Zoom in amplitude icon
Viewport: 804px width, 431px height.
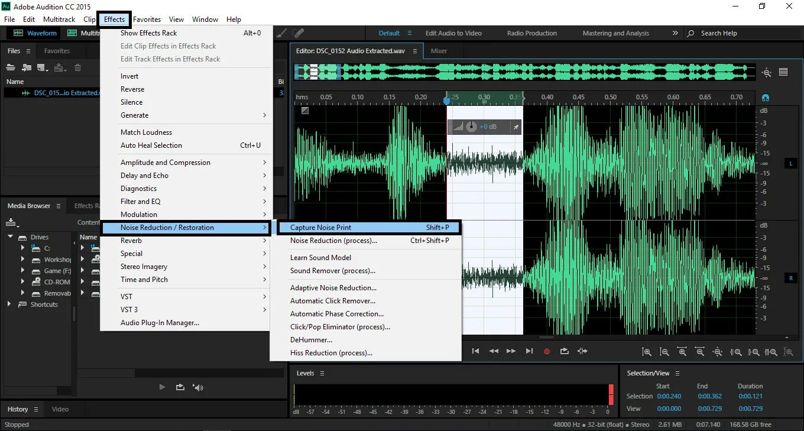(647, 352)
